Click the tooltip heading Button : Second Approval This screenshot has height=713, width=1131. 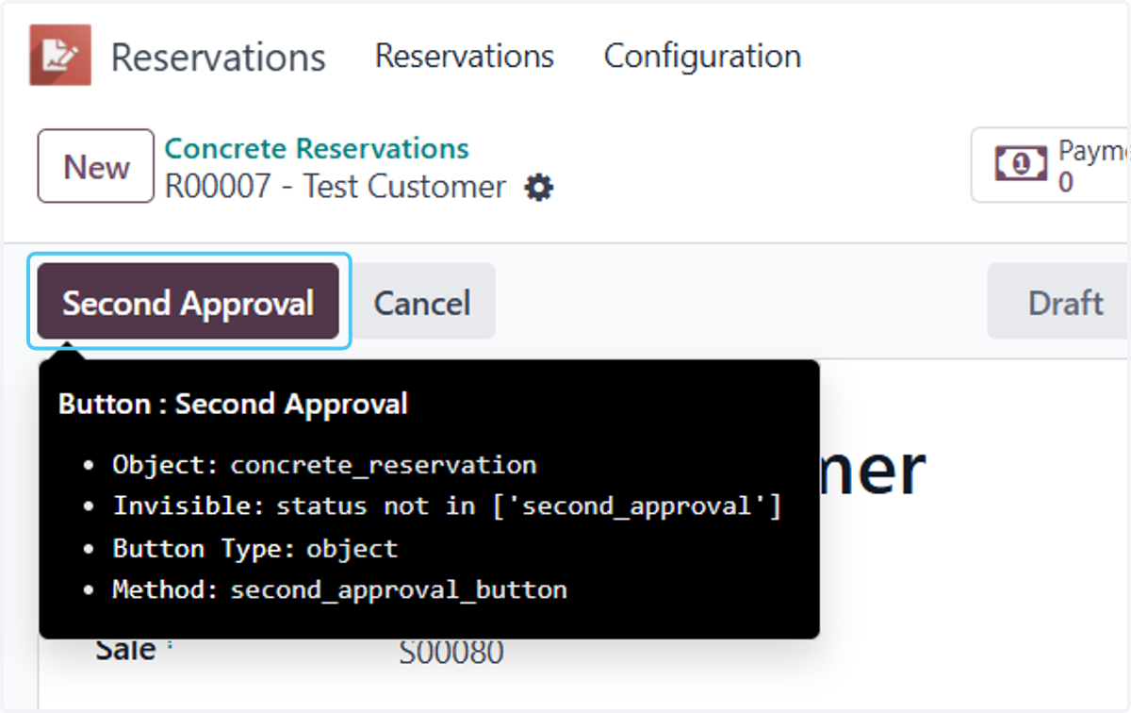(x=233, y=404)
